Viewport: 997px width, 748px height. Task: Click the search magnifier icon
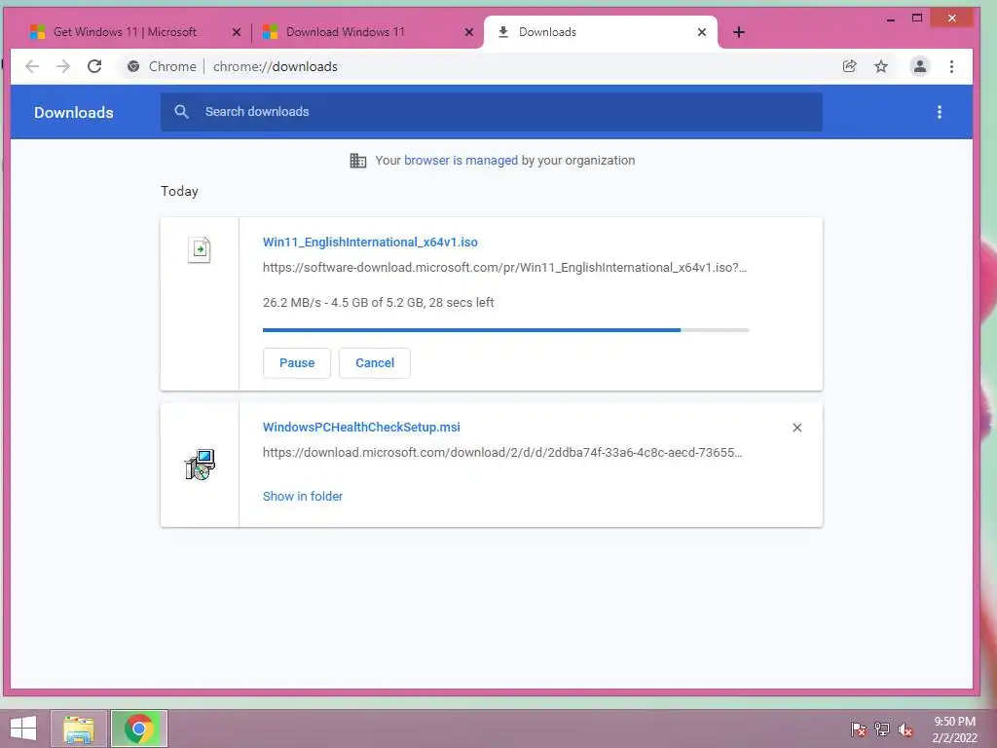point(181,111)
